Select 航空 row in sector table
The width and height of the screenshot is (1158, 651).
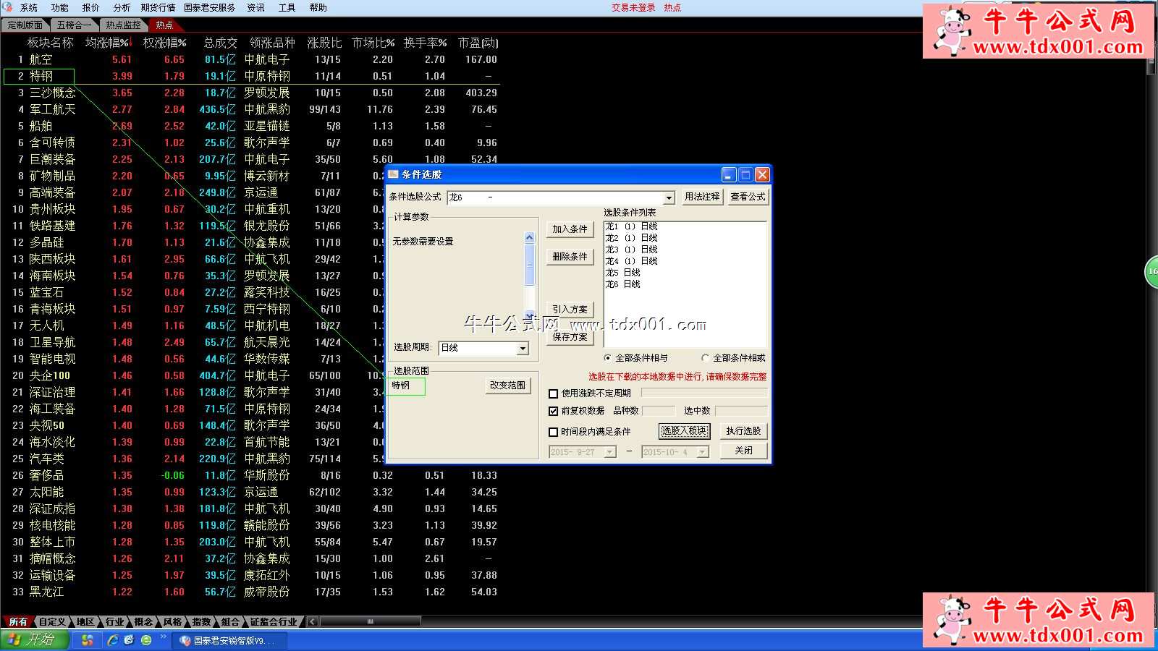pos(251,59)
